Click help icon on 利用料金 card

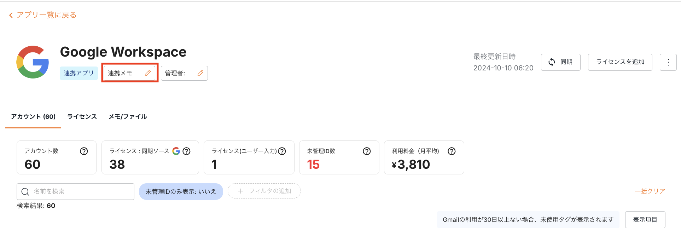[452, 151]
